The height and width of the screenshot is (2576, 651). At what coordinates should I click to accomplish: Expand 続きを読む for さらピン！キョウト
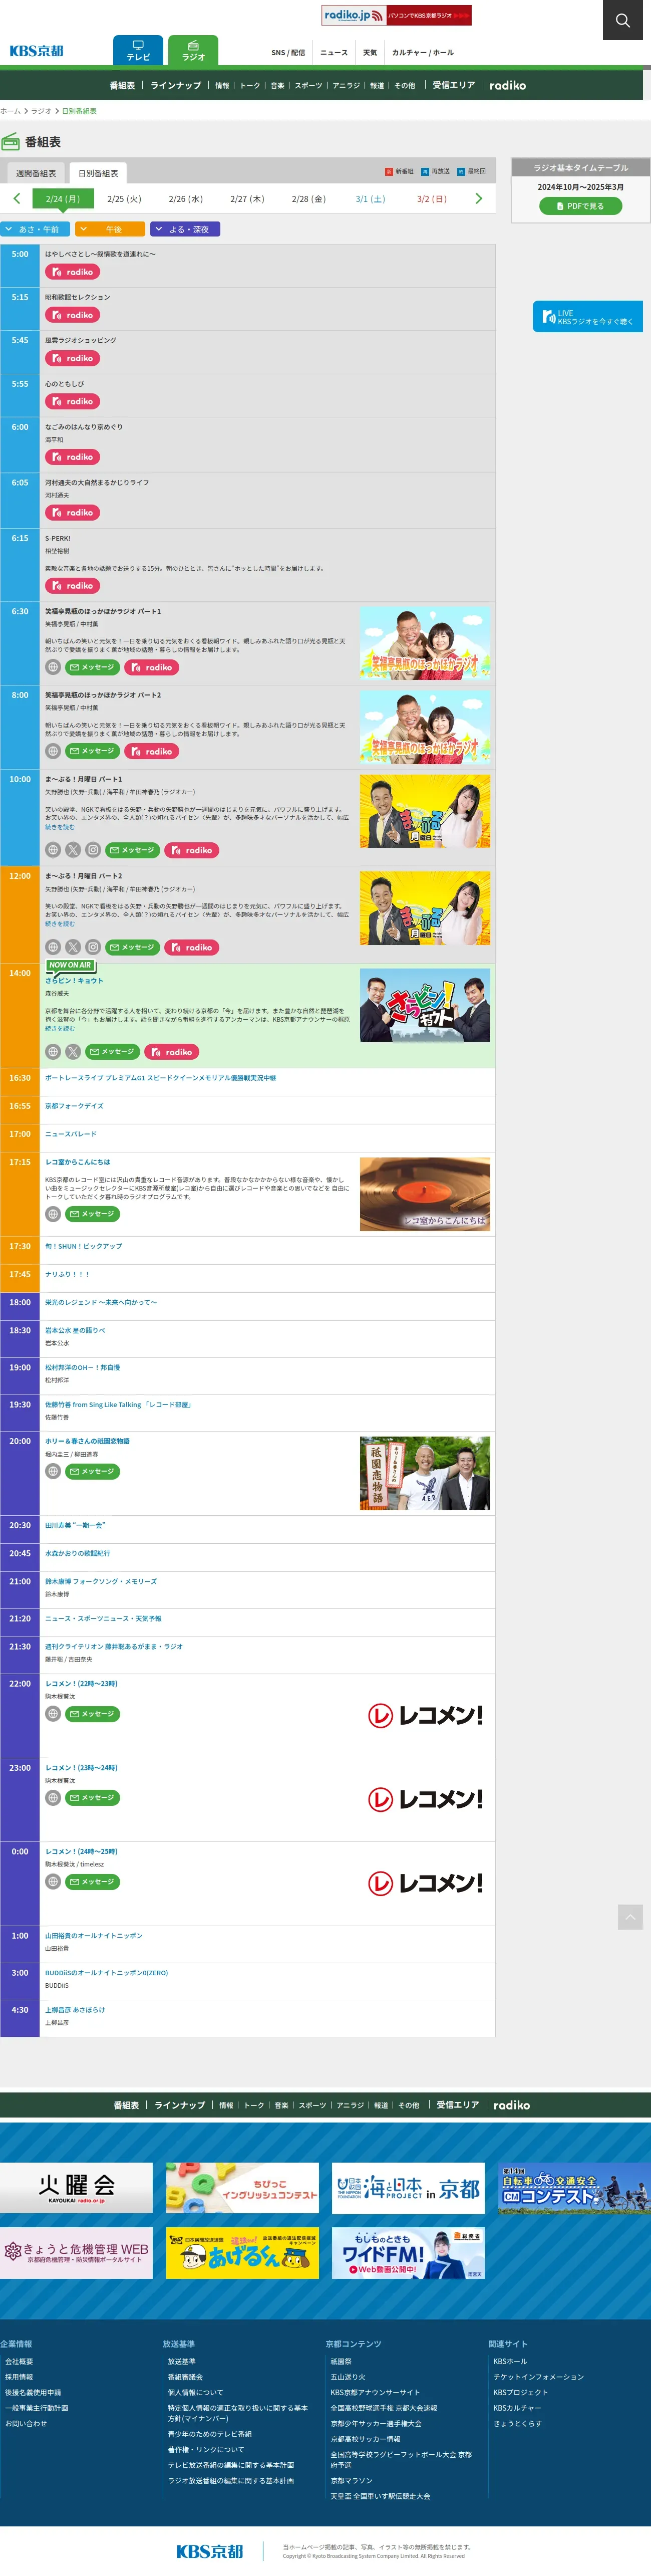[x=60, y=1028]
